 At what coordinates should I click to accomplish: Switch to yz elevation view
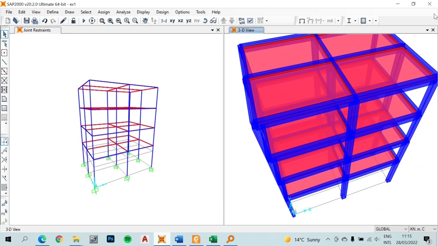click(x=189, y=21)
